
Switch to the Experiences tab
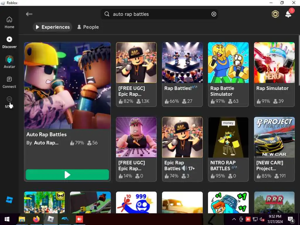52,27
